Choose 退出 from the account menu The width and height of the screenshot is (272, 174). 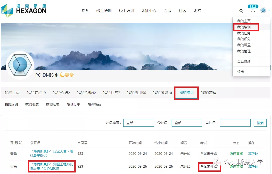pos(240,72)
